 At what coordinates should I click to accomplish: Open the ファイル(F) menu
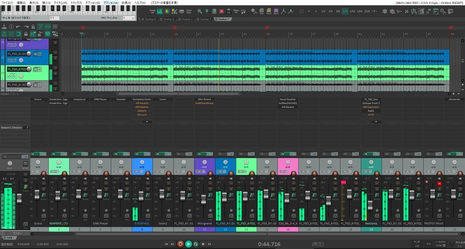click(7, 3)
